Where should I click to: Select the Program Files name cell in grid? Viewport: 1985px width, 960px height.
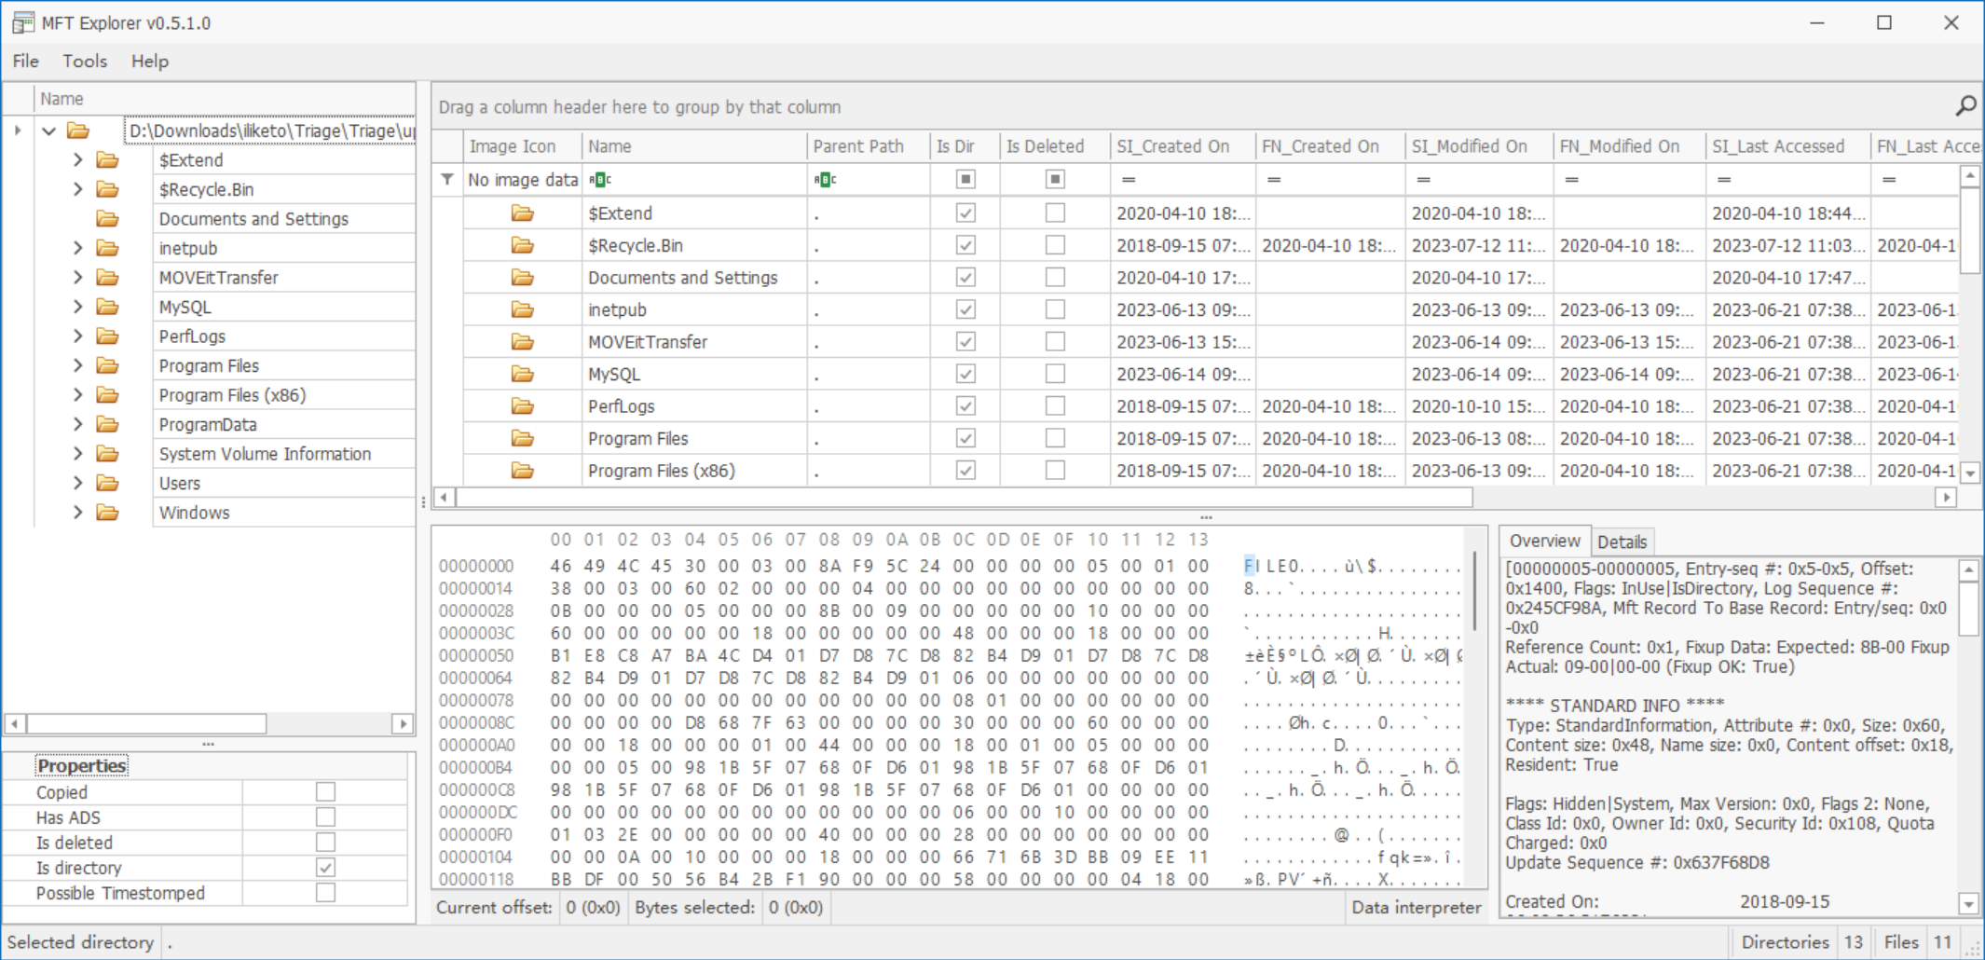(x=694, y=438)
